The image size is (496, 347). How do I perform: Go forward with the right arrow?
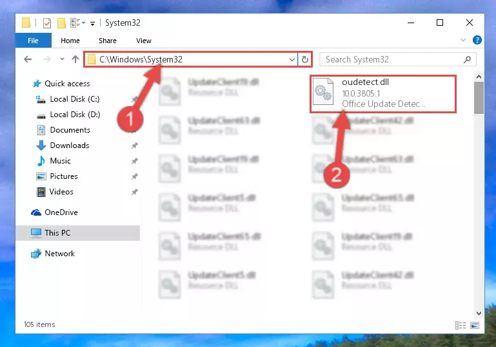click(47, 59)
